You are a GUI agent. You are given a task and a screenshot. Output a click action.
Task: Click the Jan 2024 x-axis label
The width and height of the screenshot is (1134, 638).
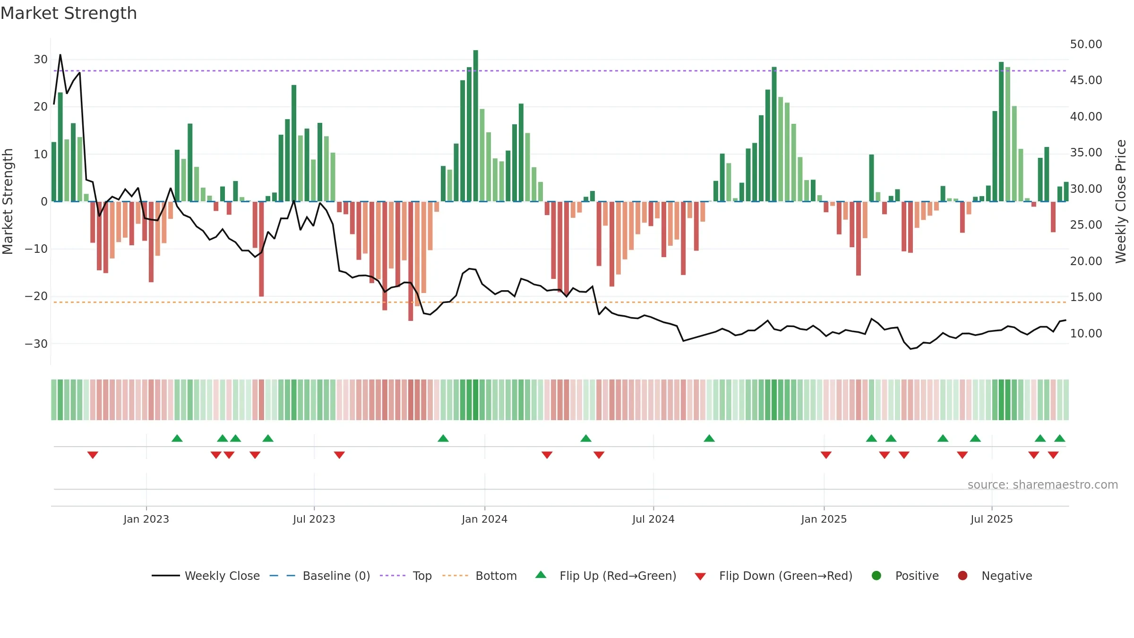pyautogui.click(x=485, y=519)
